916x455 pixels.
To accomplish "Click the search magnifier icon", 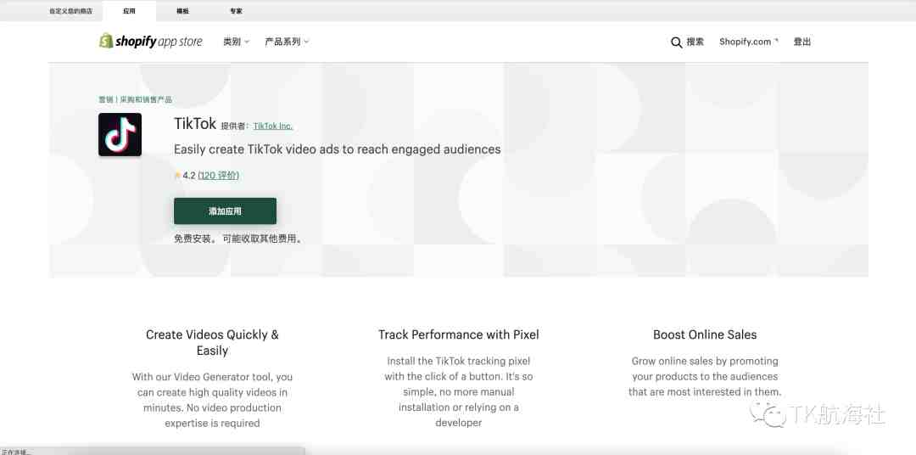I will (x=677, y=42).
